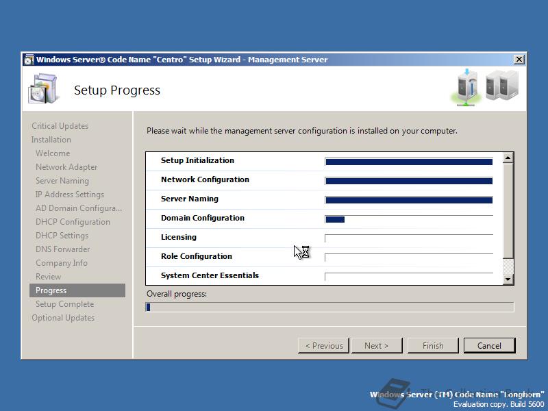Click the Domain Configuration label
548x411 pixels.
(x=203, y=218)
